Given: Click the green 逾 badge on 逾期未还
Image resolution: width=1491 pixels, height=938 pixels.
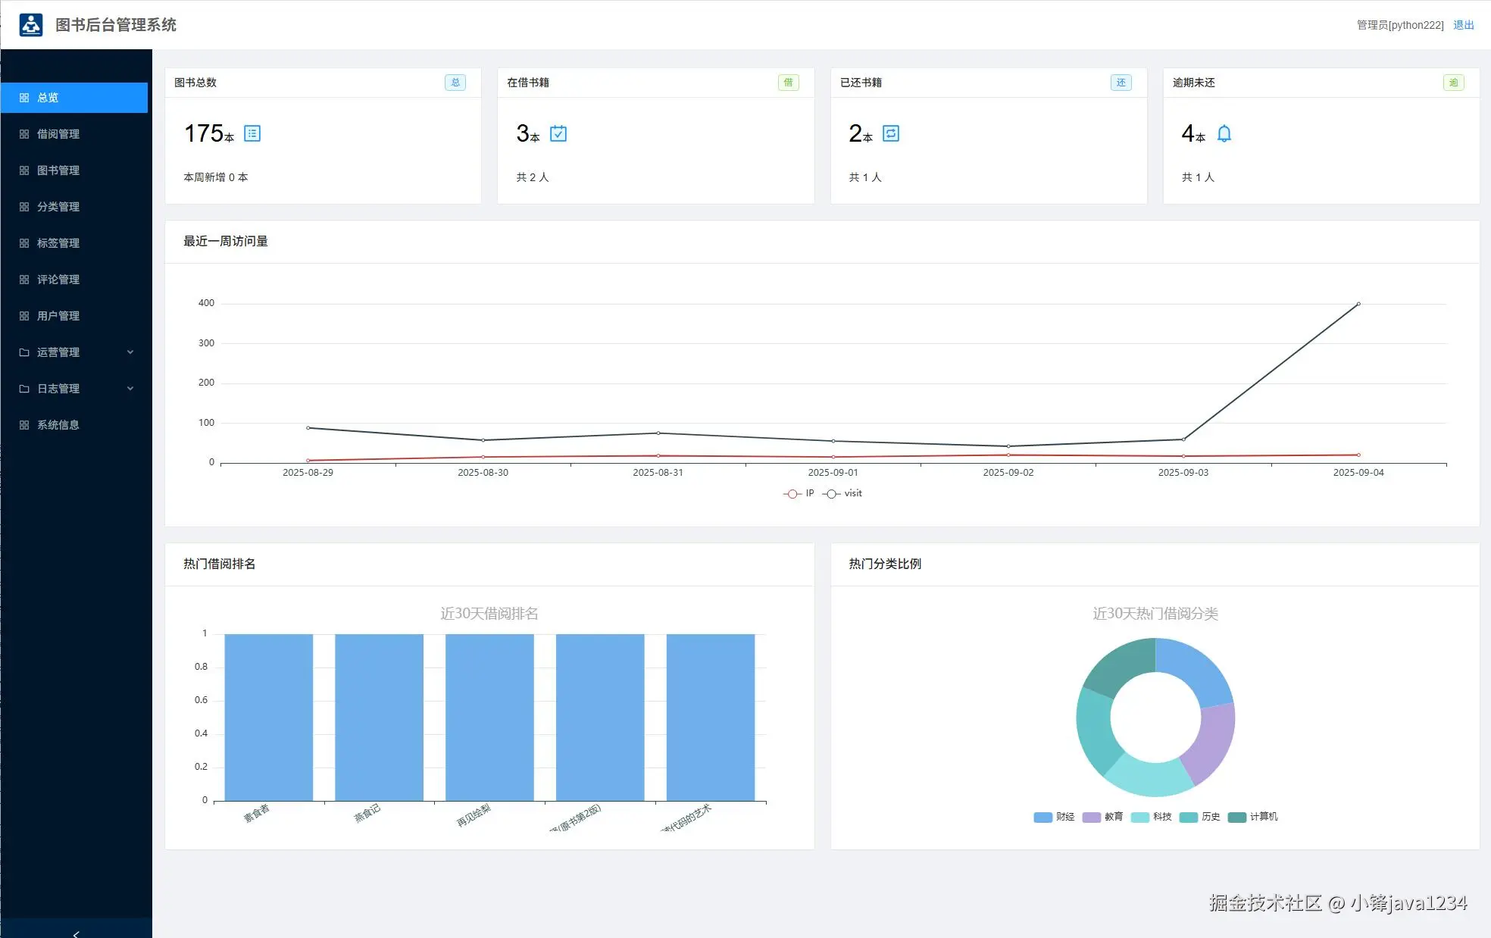Looking at the screenshot, I should (1453, 83).
